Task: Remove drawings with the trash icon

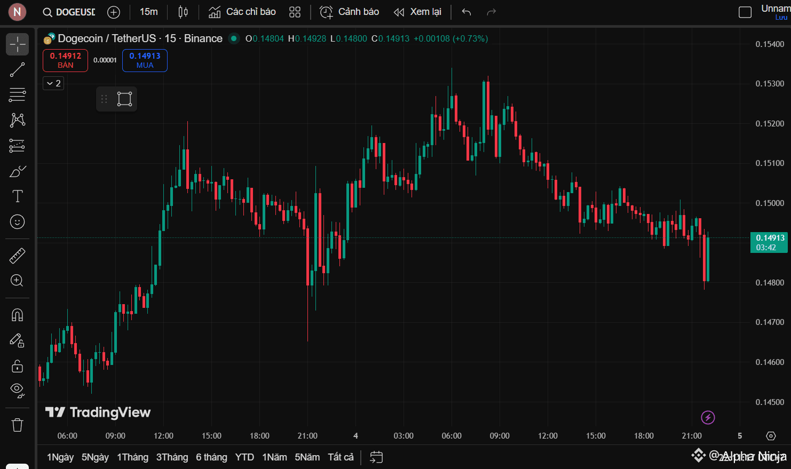Action: 17,425
